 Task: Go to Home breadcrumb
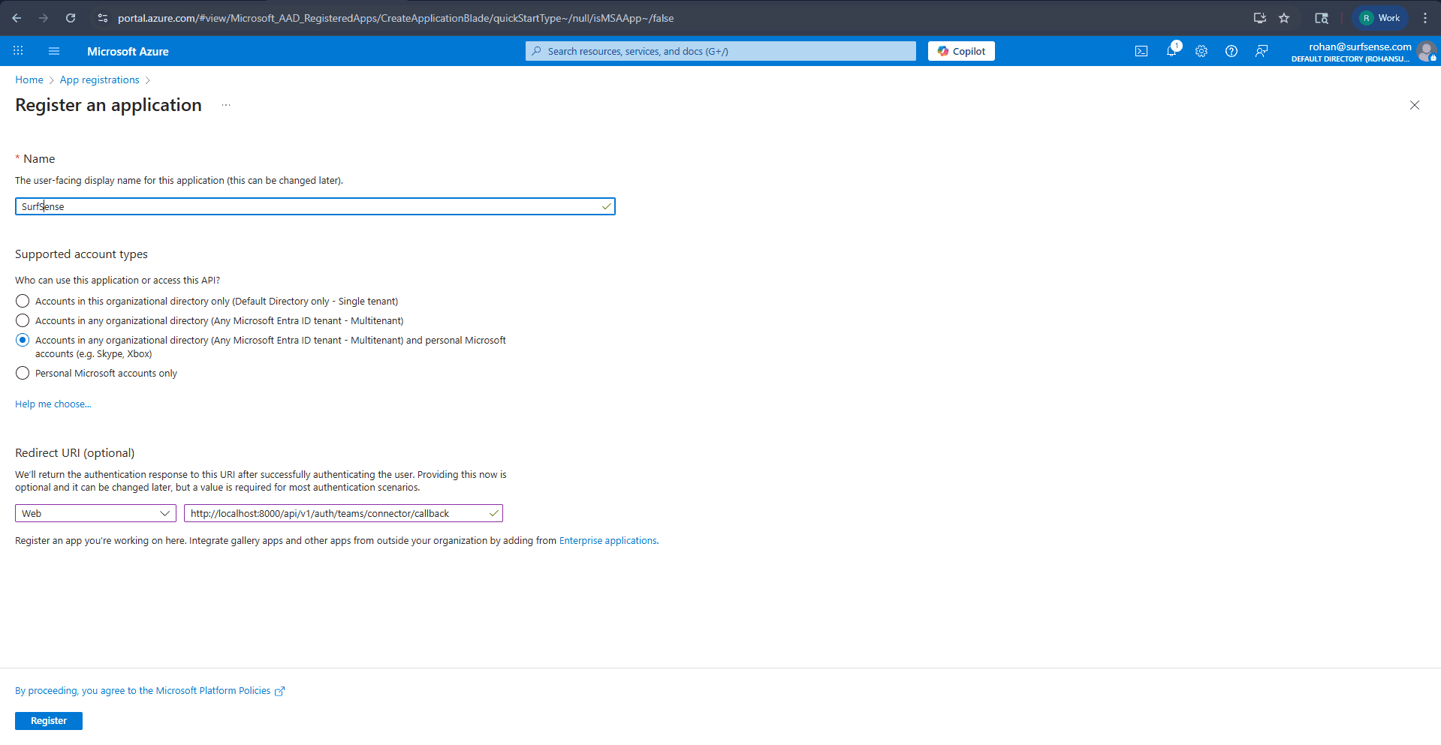pos(29,80)
